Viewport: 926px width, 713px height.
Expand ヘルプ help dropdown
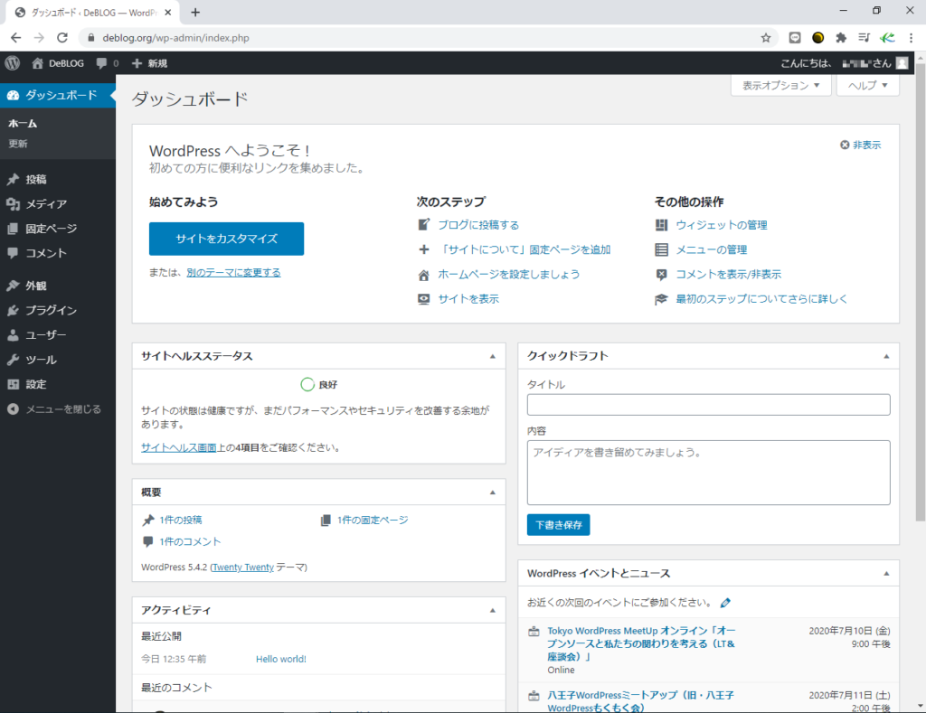[x=867, y=86]
